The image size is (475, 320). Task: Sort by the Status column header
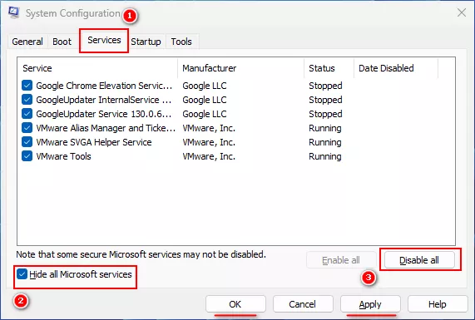329,68
